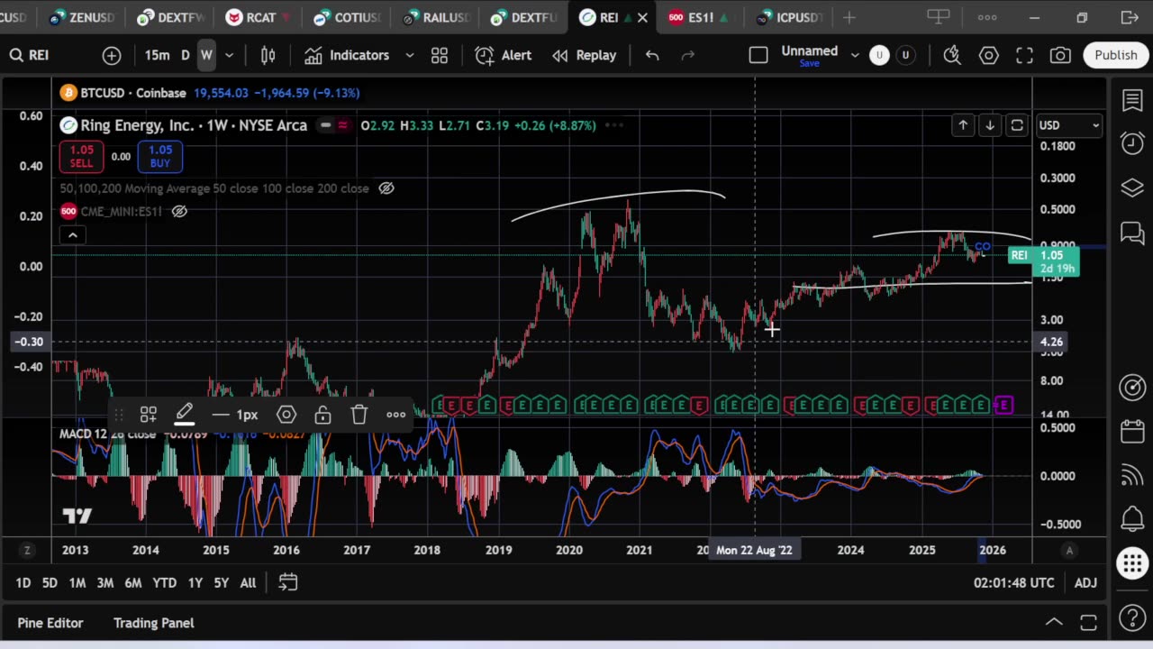Open the products grid apps icon

[x=1132, y=564]
